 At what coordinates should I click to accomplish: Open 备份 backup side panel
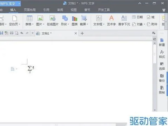(162, 78)
